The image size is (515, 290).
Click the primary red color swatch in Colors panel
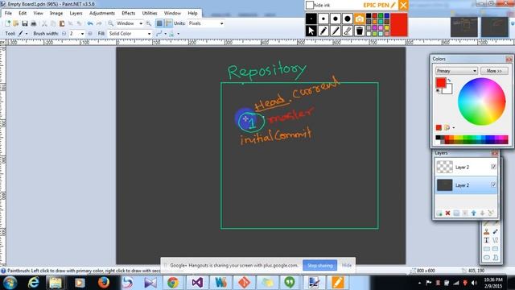440,82
